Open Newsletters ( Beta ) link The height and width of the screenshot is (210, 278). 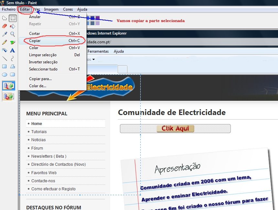49,156
